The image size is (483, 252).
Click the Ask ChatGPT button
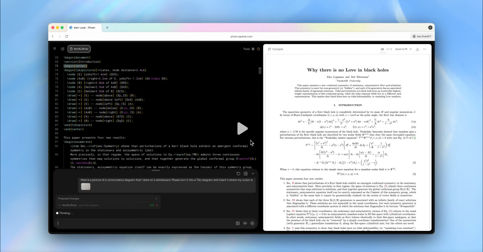pyautogui.click(x=422, y=36)
